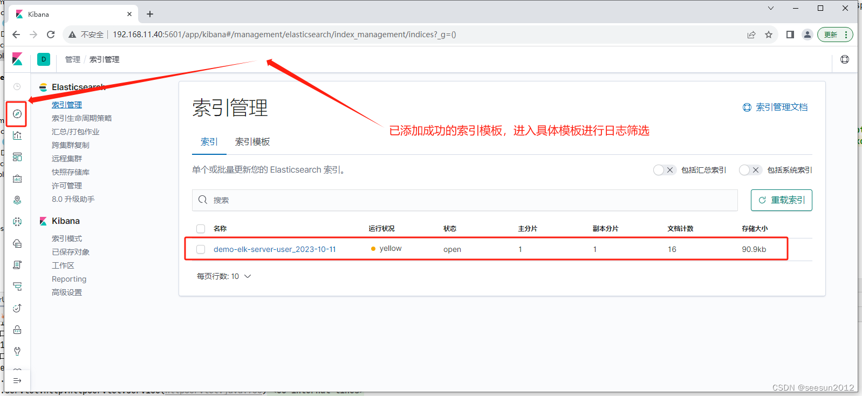This screenshot has height=396, width=862.
Task: Open Reporting menu item
Action: [69, 279]
